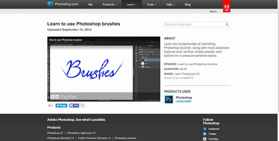
Task: Go to the Me page
Action: 90,4
